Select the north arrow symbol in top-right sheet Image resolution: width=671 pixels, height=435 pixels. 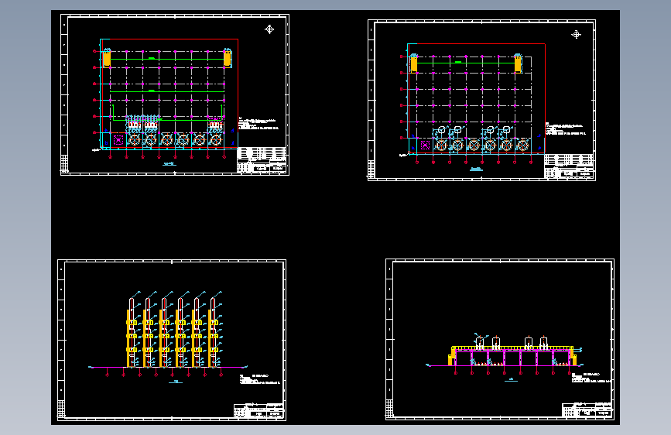point(576,35)
